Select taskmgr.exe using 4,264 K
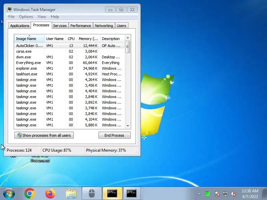 point(70,80)
